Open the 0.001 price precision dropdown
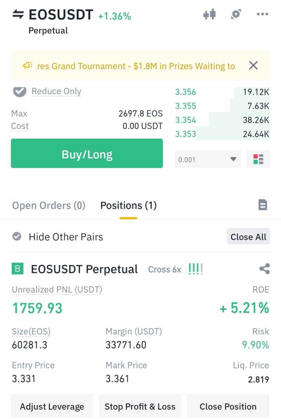Viewport: 281px width, 419px height. (x=207, y=159)
